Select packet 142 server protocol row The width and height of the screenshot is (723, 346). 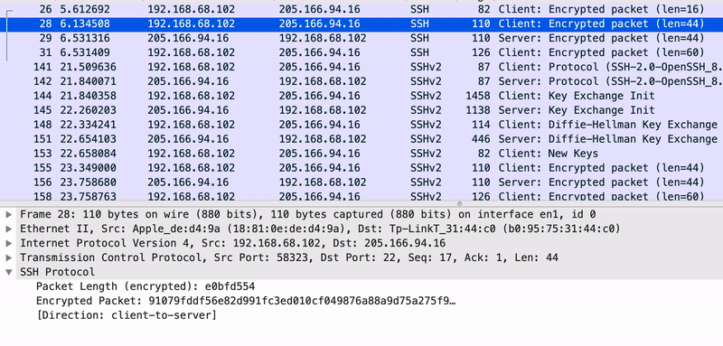point(361,81)
